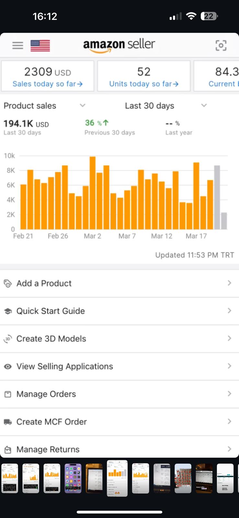This screenshot has width=239, height=518.
Task: Tap the US flag marketplace selector
Action: point(40,46)
